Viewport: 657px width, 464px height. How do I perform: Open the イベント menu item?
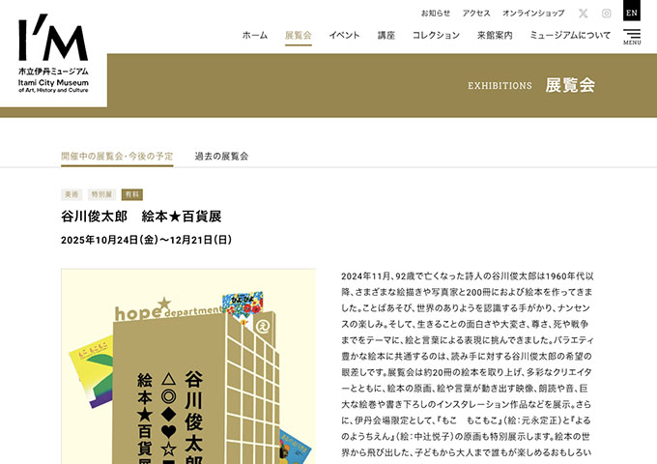(344, 36)
